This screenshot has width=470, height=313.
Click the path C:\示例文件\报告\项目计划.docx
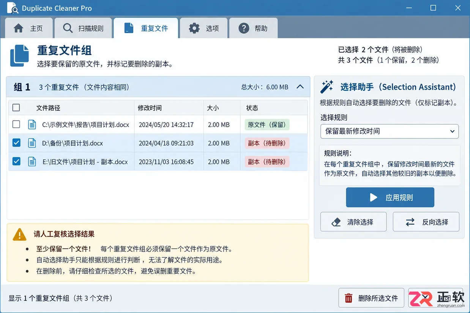click(86, 124)
